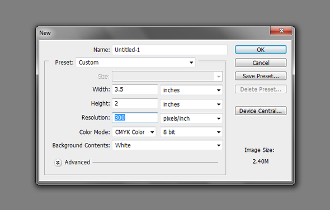Expand the Advanced section chevron

(x=58, y=163)
